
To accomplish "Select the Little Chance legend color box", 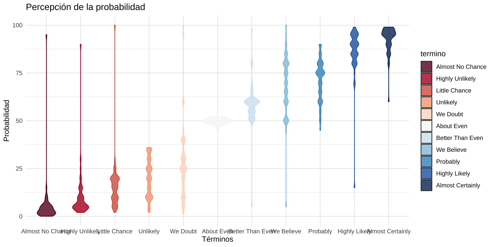I will pyautogui.click(x=426, y=91).
